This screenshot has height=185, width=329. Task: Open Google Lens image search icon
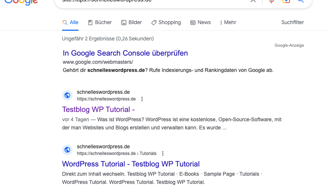click(x=286, y=1)
